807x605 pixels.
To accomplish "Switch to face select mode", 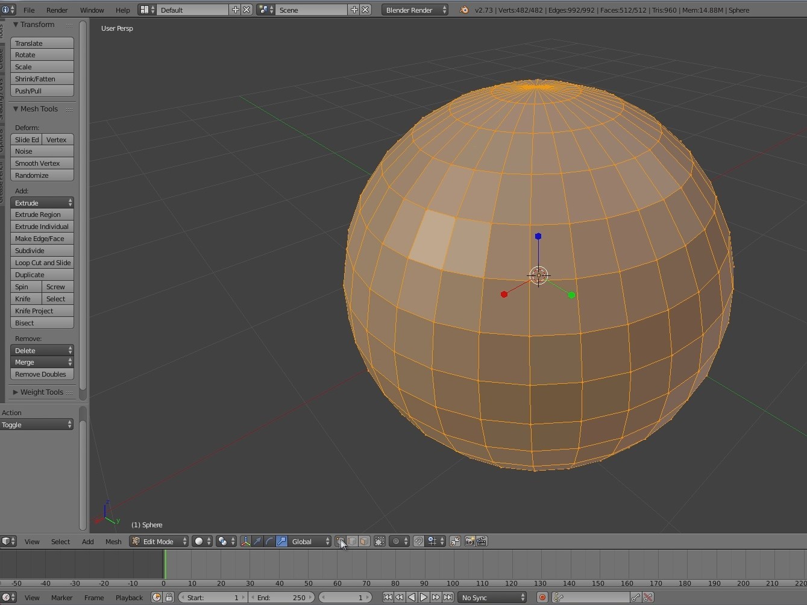I will (x=364, y=541).
